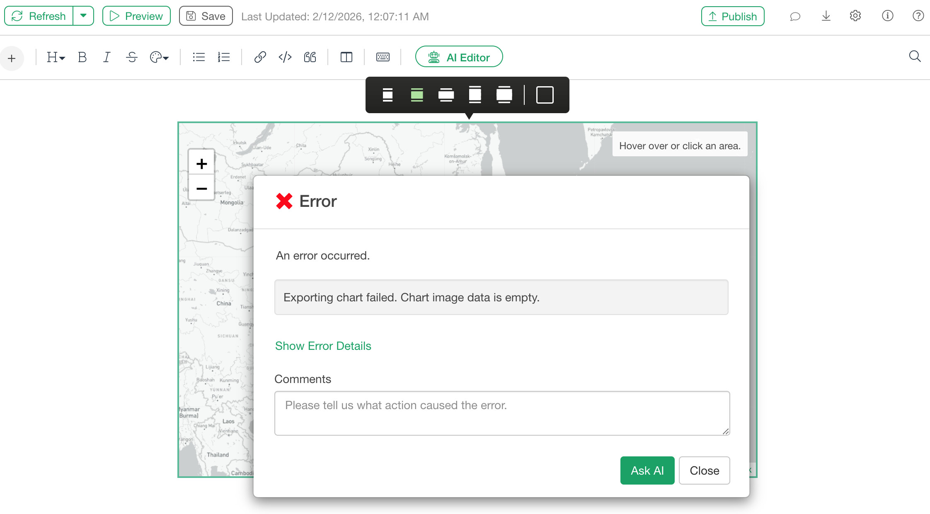The image size is (930, 514).
Task: Insert a code block icon
Action: pyautogui.click(x=285, y=57)
